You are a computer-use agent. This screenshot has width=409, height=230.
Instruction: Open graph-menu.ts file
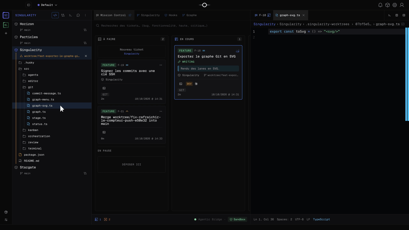[x=52, y=99]
